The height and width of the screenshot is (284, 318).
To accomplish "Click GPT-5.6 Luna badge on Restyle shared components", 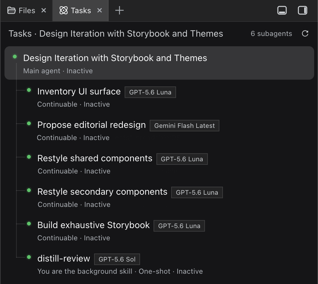I will [x=182, y=159].
